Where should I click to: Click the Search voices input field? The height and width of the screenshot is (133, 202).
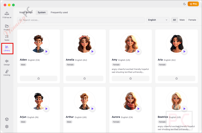point(81,20)
